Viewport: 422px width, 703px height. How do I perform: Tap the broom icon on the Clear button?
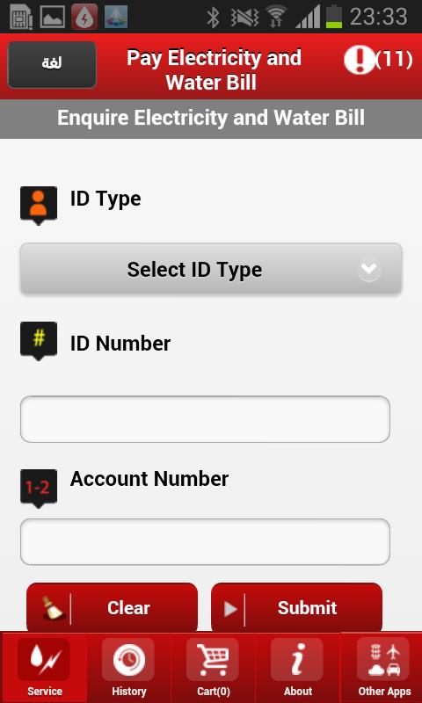[53, 608]
